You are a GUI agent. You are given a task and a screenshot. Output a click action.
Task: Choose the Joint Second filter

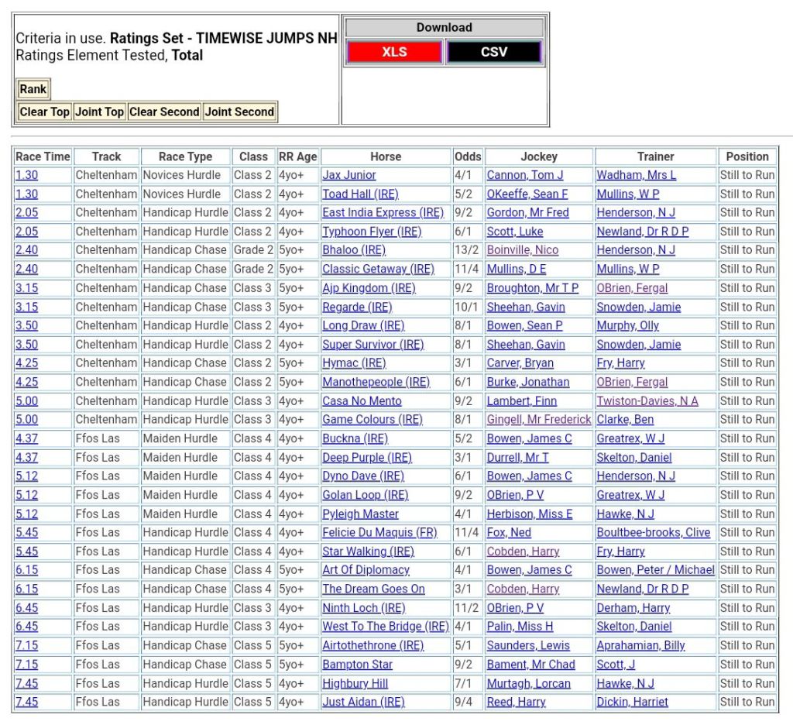pyautogui.click(x=239, y=112)
